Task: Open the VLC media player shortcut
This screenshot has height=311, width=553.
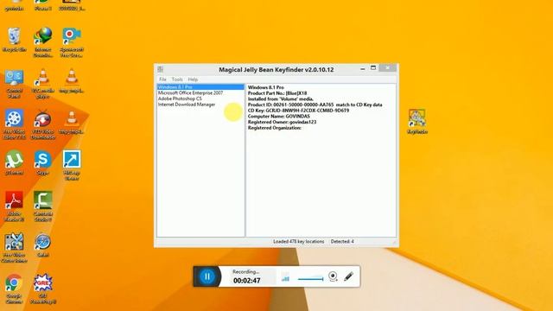Action: tap(43, 84)
